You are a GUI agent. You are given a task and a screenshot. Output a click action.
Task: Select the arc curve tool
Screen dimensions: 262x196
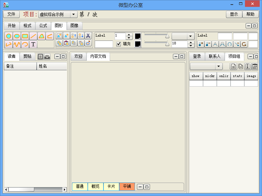coord(25,44)
